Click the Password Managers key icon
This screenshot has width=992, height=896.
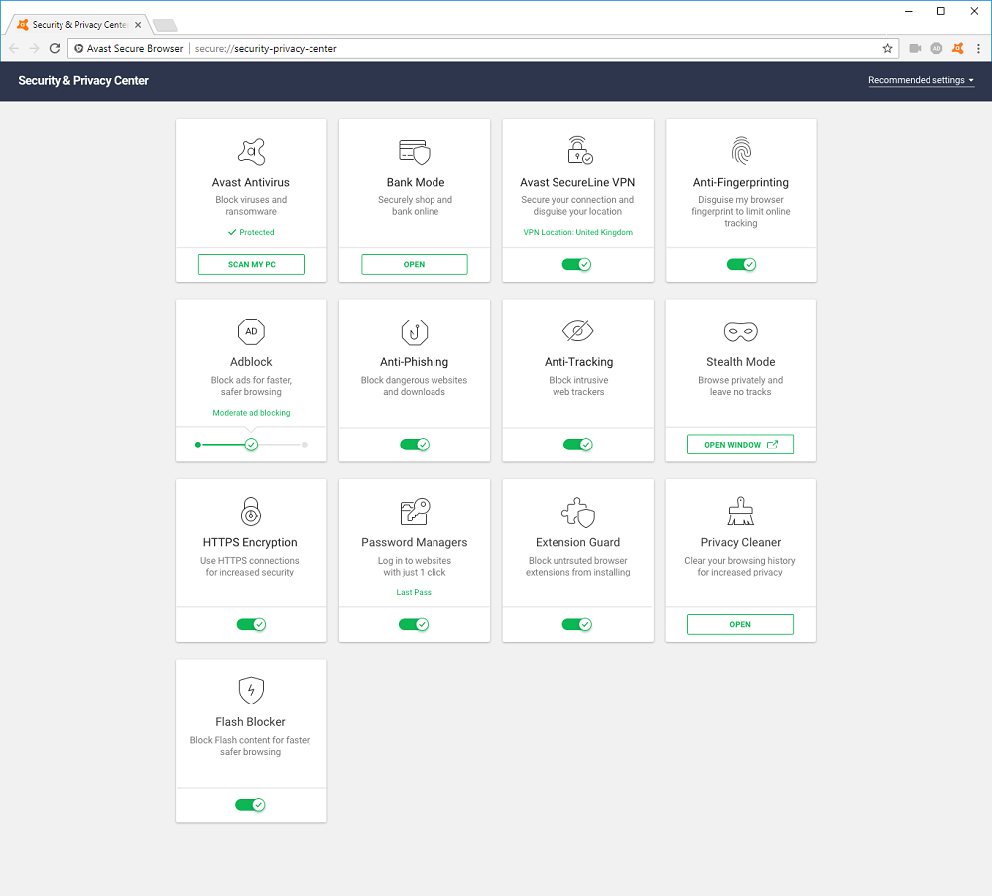click(x=415, y=511)
